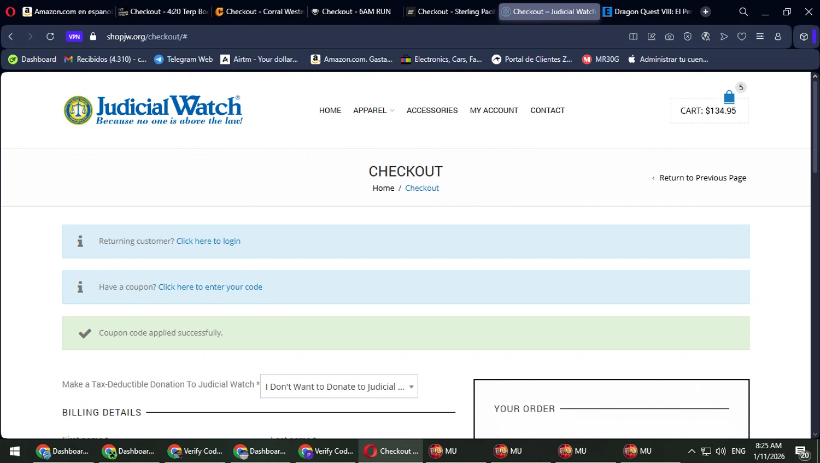Open the ACCESSORIES menu item

coord(432,110)
